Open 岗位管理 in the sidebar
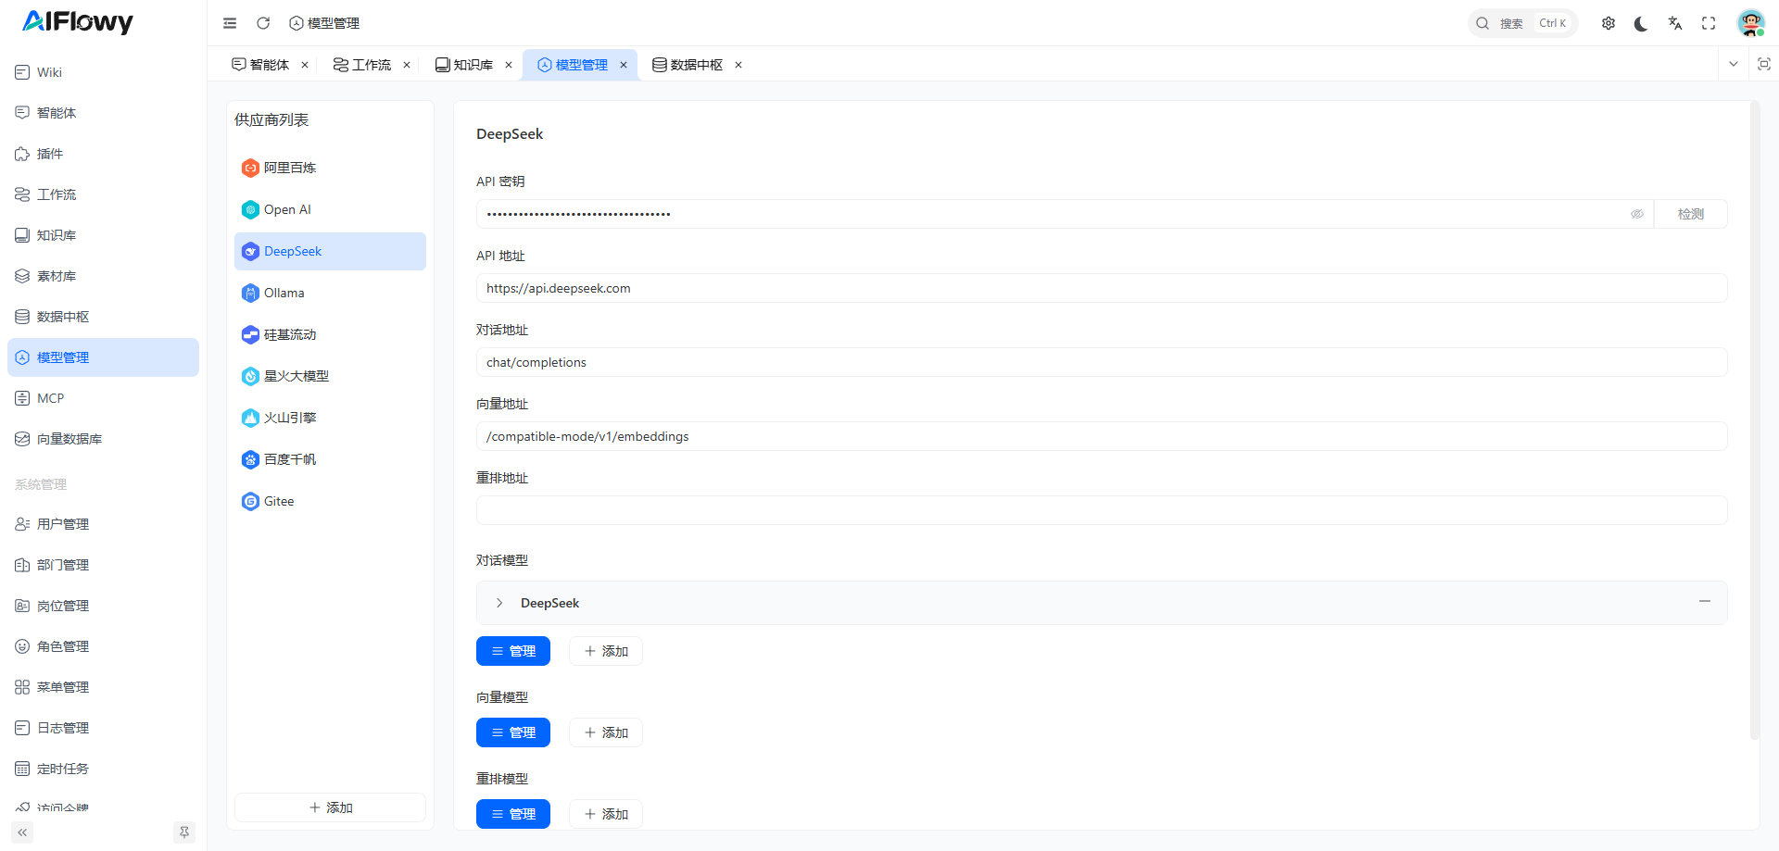The height and width of the screenshot is (851, 1779). click(103, 606)
